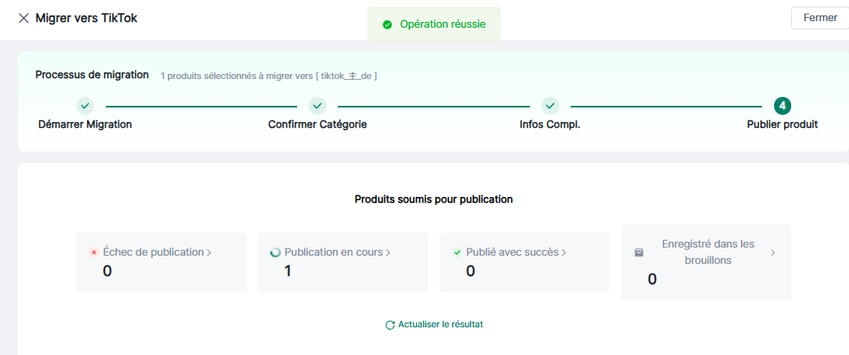Click the Infos Compl. step checkmark
The height and width of the screenshot is (355, 849).
coord(550,106)
